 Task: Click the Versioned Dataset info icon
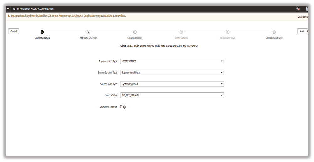tap(124, 107)
